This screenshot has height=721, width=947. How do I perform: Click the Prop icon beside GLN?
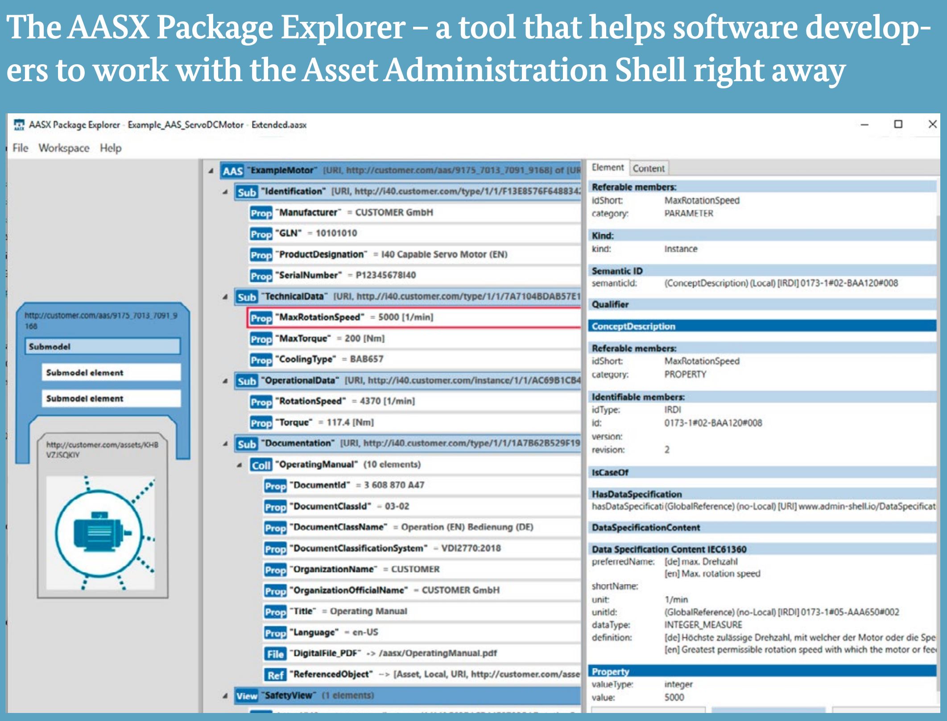(261, 234)
